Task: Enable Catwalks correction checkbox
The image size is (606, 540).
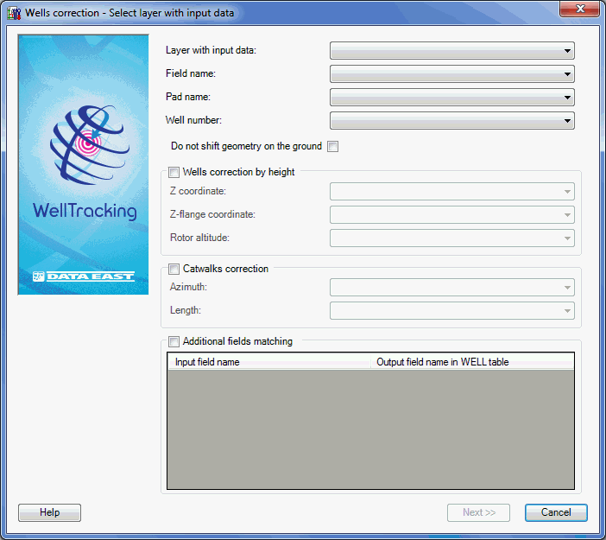Action: click(174, 269)
